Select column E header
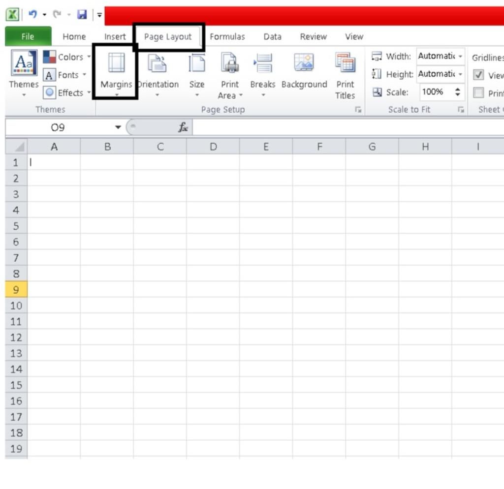This screenshot has width=504, height=489. click(266, 147)
